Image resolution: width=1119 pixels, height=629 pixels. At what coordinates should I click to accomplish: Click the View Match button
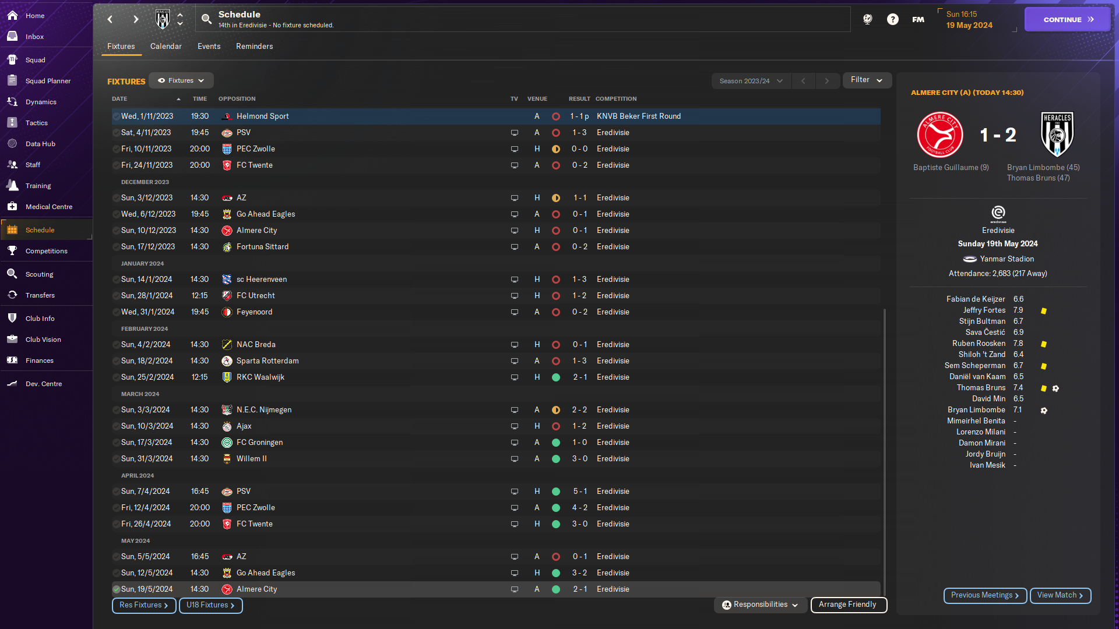click(x=1060, y=595)
